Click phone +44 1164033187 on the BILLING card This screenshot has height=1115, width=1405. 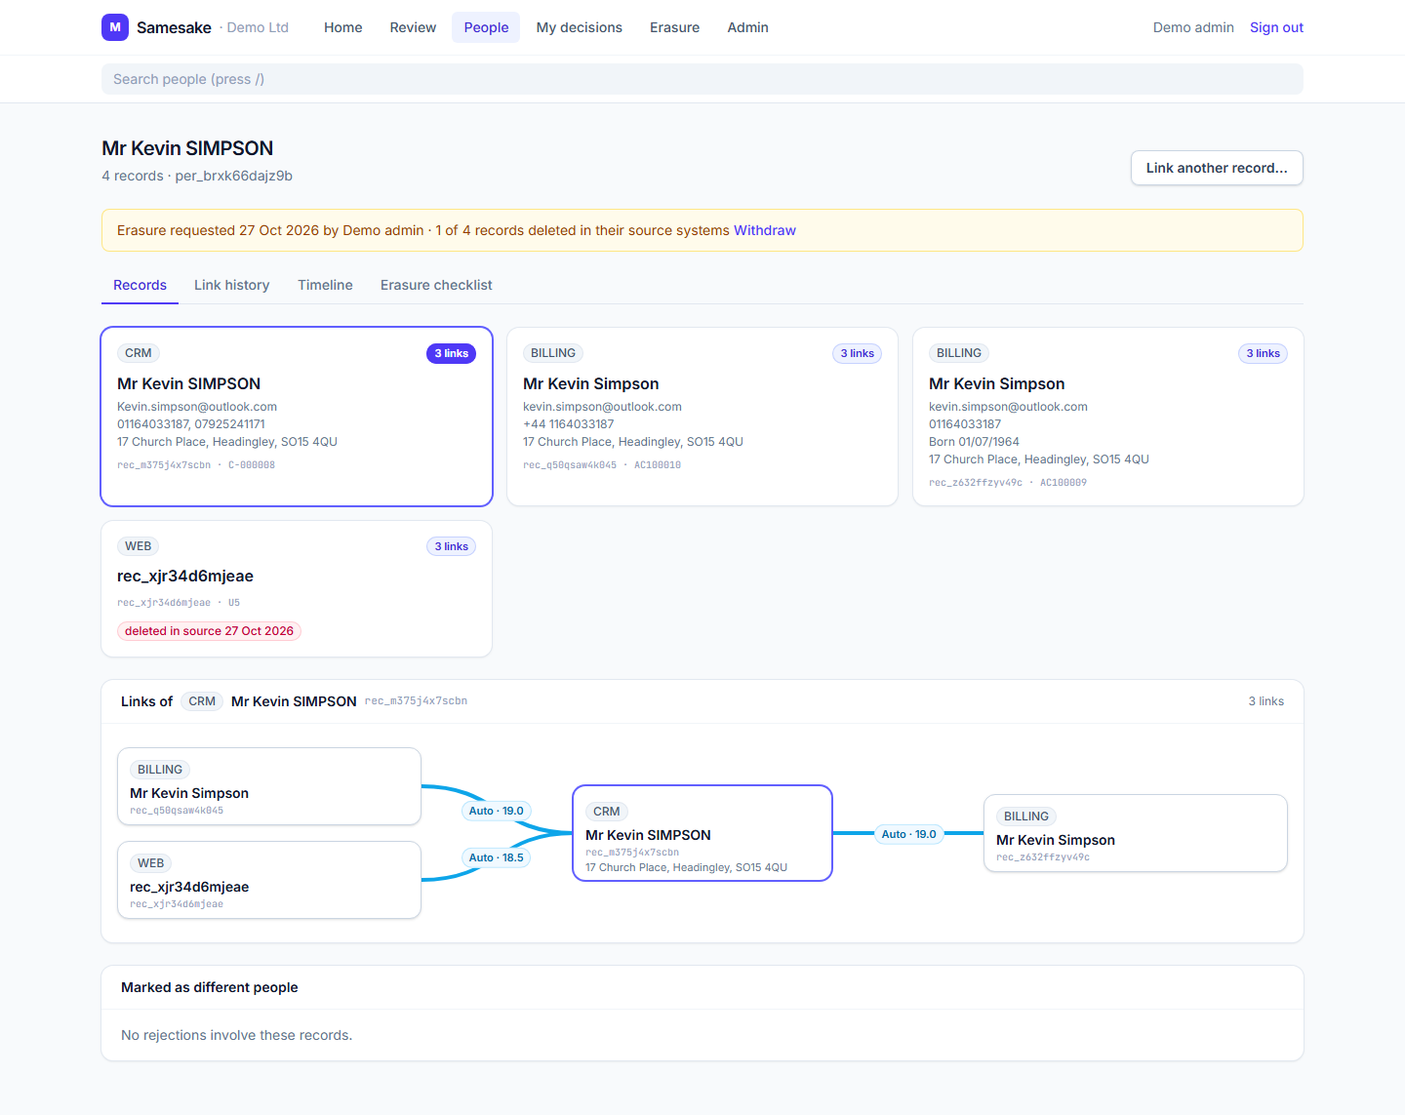click(569, 424)
